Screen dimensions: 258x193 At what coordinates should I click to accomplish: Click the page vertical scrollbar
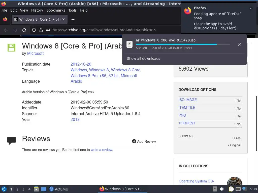(256, 123)
